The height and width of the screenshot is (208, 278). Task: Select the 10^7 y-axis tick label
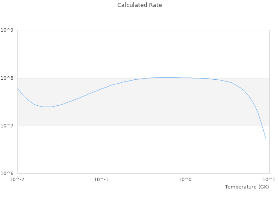8,126
